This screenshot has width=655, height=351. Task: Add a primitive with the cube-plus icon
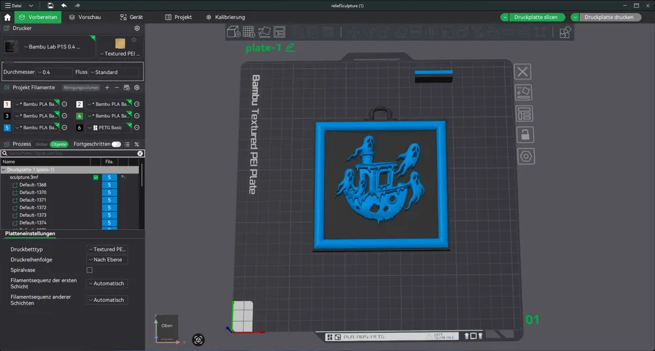pos(233,31)
